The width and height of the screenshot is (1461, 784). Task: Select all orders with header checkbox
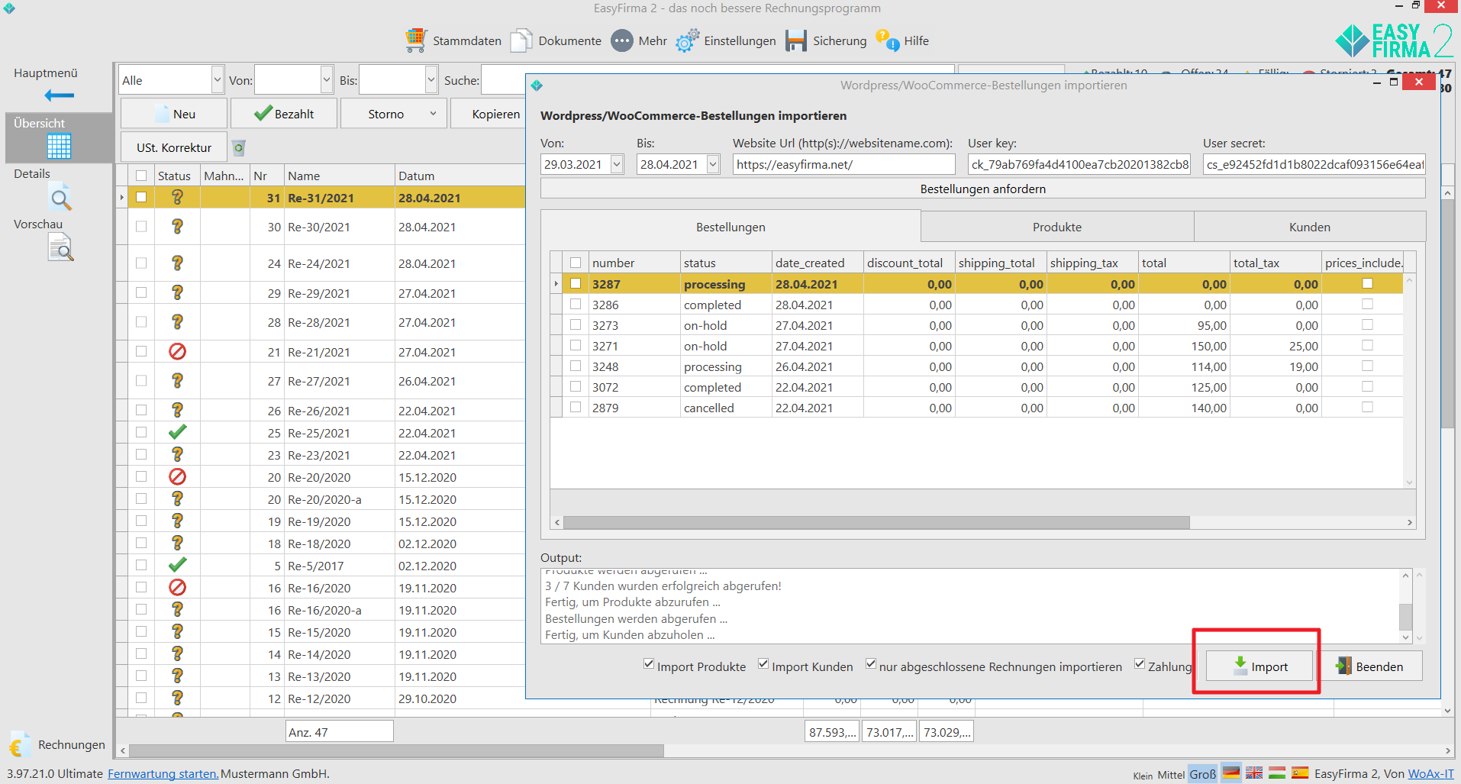click(576, 263)
